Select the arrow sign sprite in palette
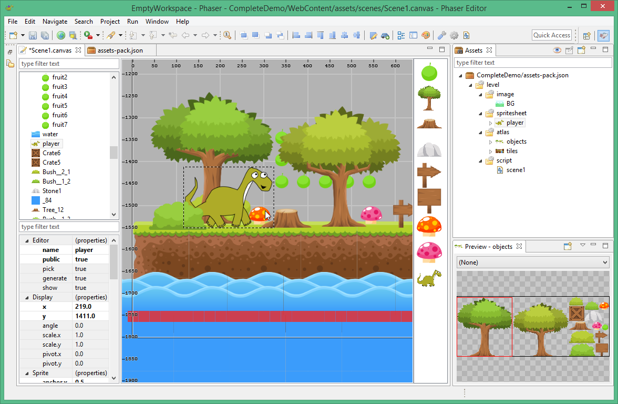The image size is (618, 404). point(429,175)
